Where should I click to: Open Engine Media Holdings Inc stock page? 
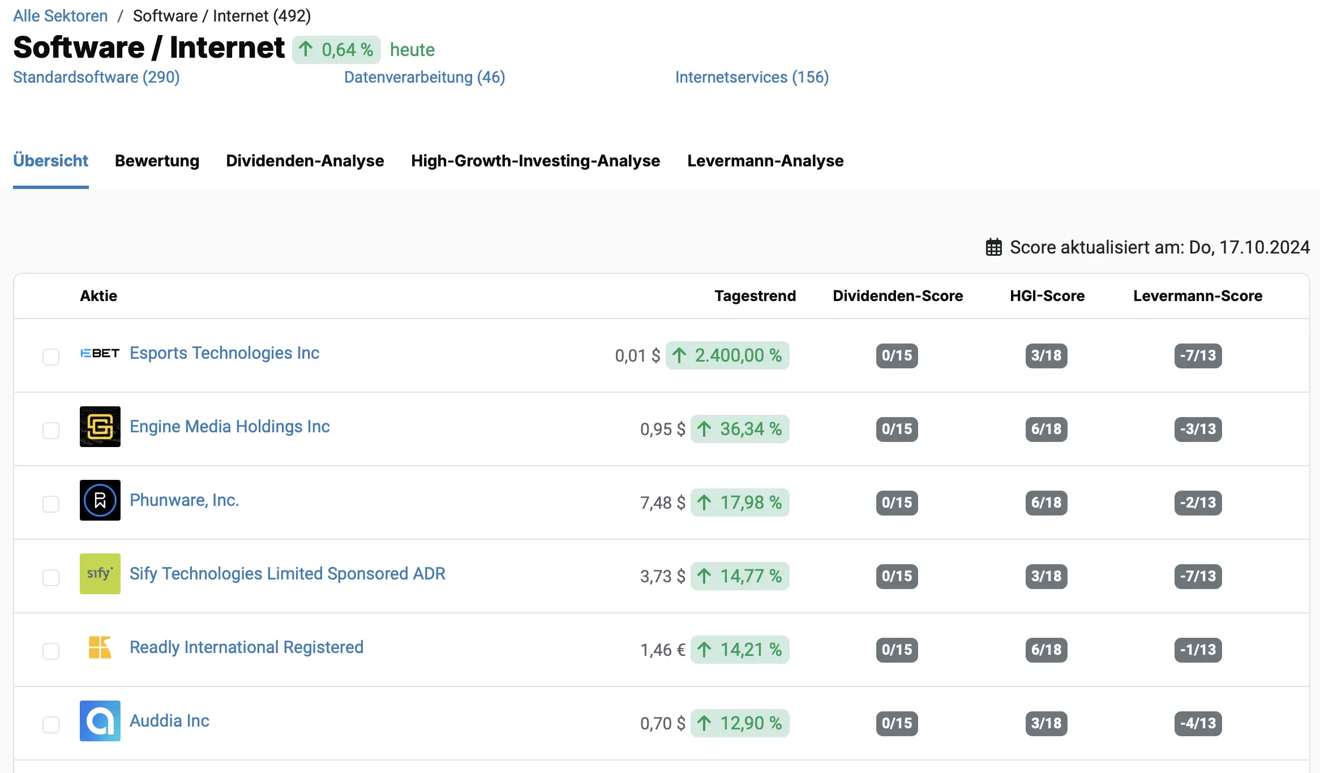[229, 427]
